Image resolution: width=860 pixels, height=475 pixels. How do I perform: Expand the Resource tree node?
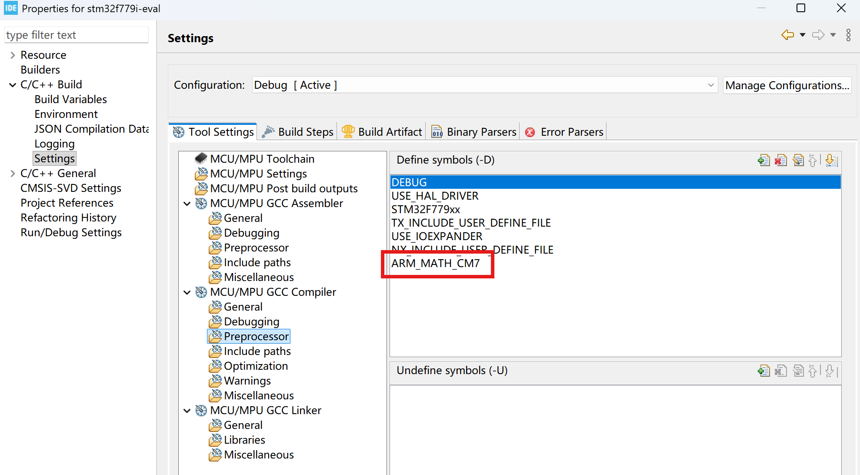tap(13, 55)
